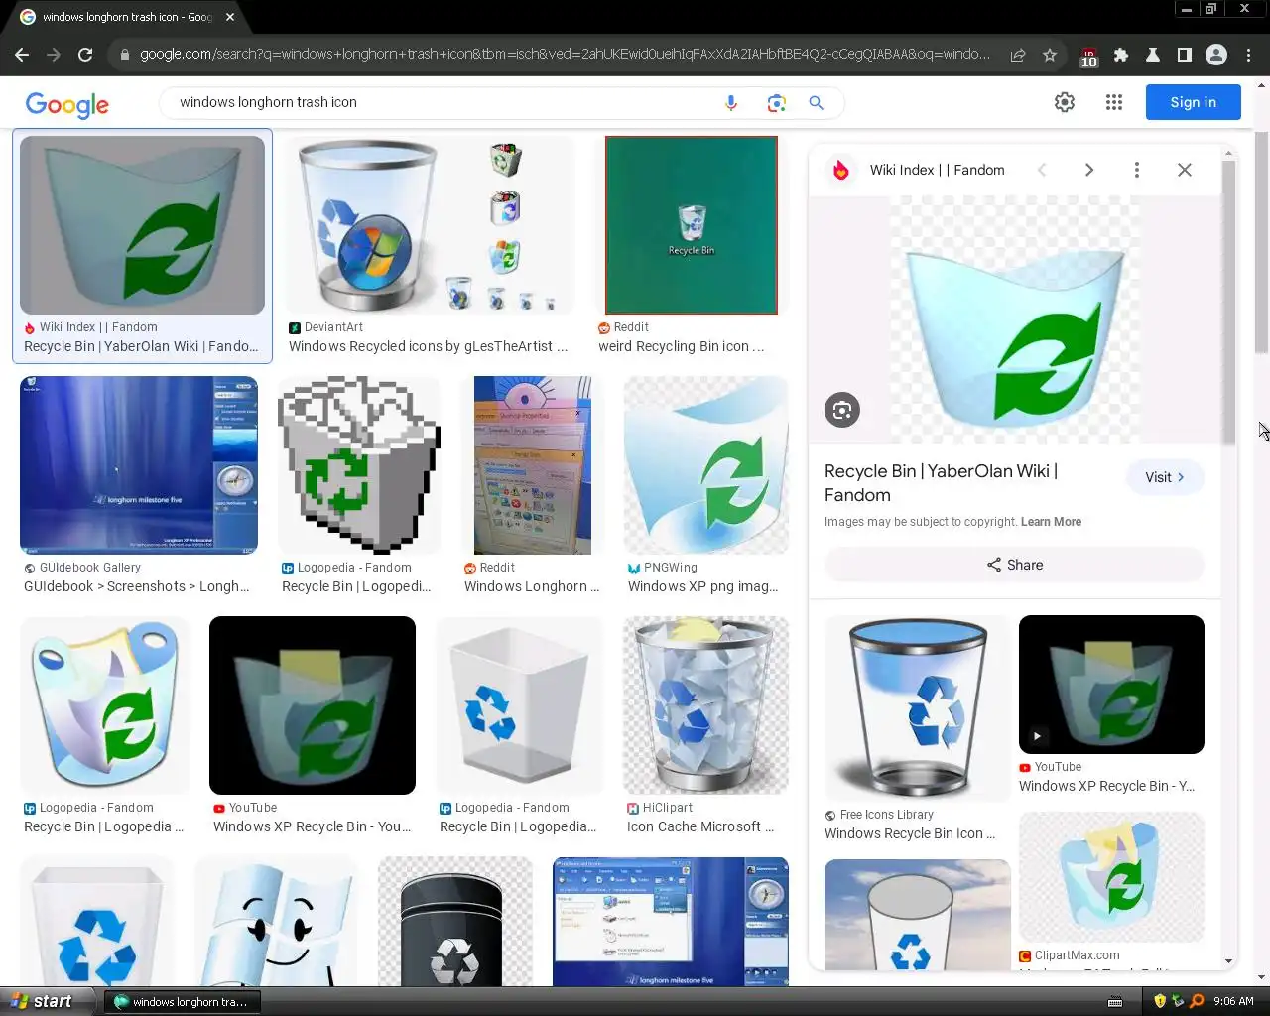Click the preview panel scrollbar down arrow
The height and width of the screenshot is (1016, 1270).
(1229, 961)
